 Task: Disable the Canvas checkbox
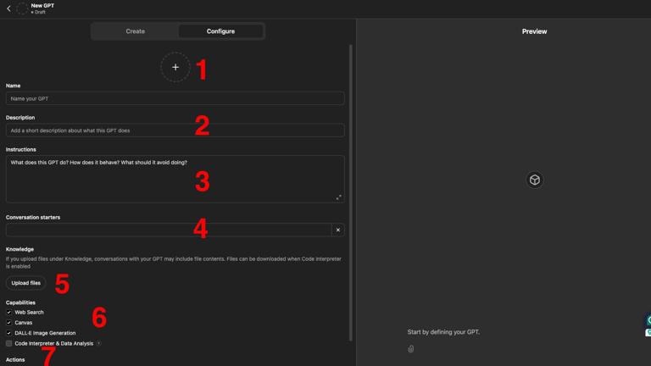point(9,323)
